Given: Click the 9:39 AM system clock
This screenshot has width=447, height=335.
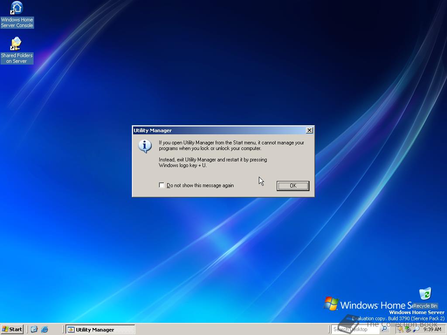Looking at the screenshot, I should (432, 329).
